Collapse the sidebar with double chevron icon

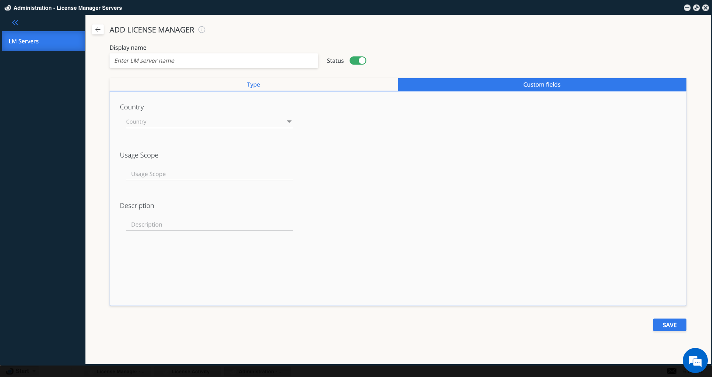pos(15,23)
